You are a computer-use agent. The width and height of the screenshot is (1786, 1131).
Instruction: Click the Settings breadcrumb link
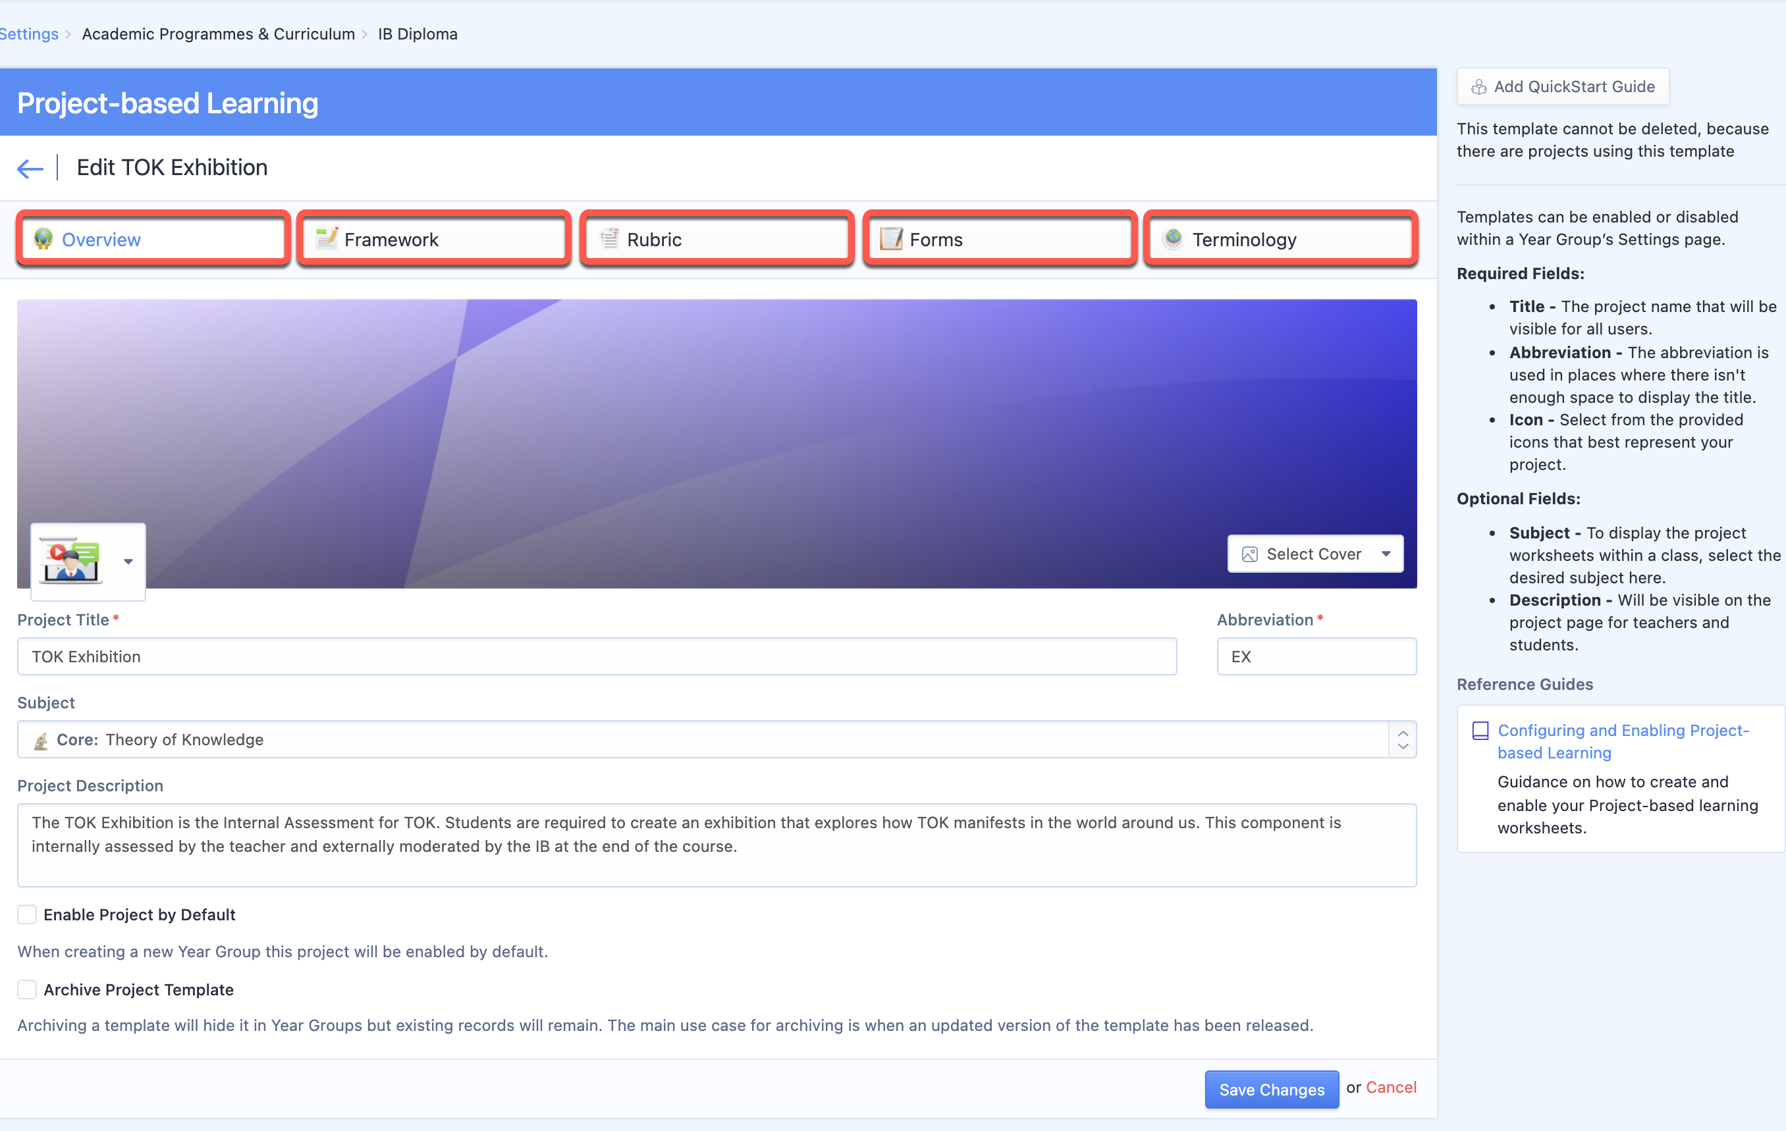coord(29,34)
